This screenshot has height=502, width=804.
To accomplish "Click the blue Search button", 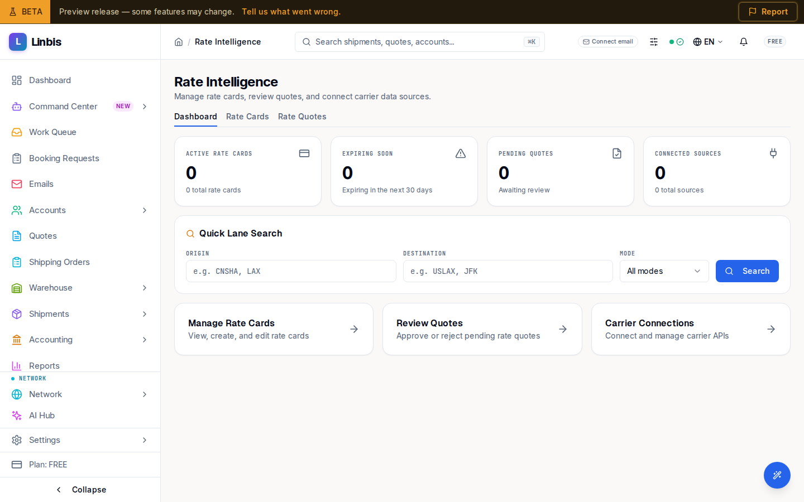I will (x=747, y=271).
